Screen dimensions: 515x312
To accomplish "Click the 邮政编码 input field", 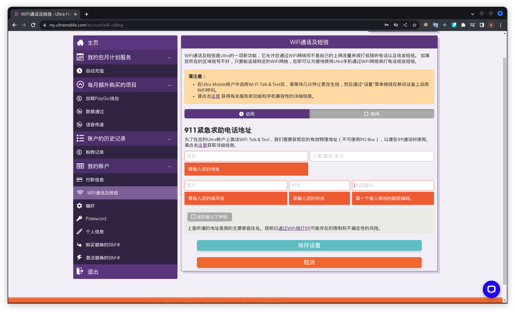I will tap(393, 185).
